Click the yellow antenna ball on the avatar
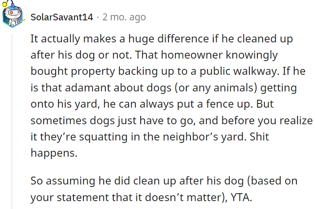The width and height of the screenshot is (315, 209). pyautogui.click(x=5, y=4)
